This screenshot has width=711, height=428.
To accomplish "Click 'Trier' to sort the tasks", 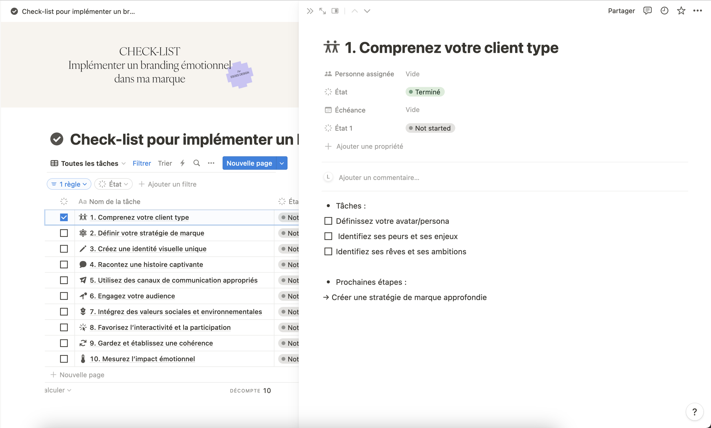I will 165,163.
